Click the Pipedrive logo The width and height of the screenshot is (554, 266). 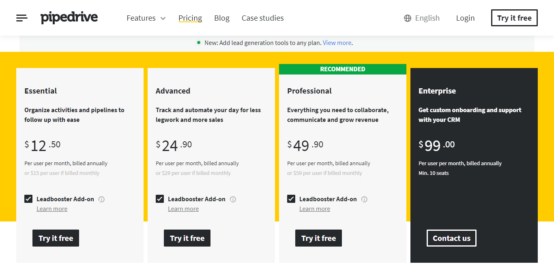[69, 18]
